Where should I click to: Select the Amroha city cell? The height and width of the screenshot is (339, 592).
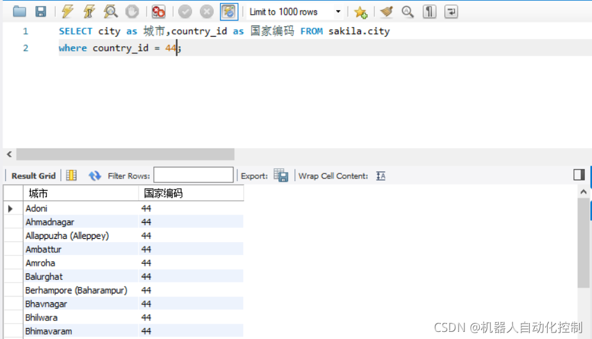click(81, 263)
